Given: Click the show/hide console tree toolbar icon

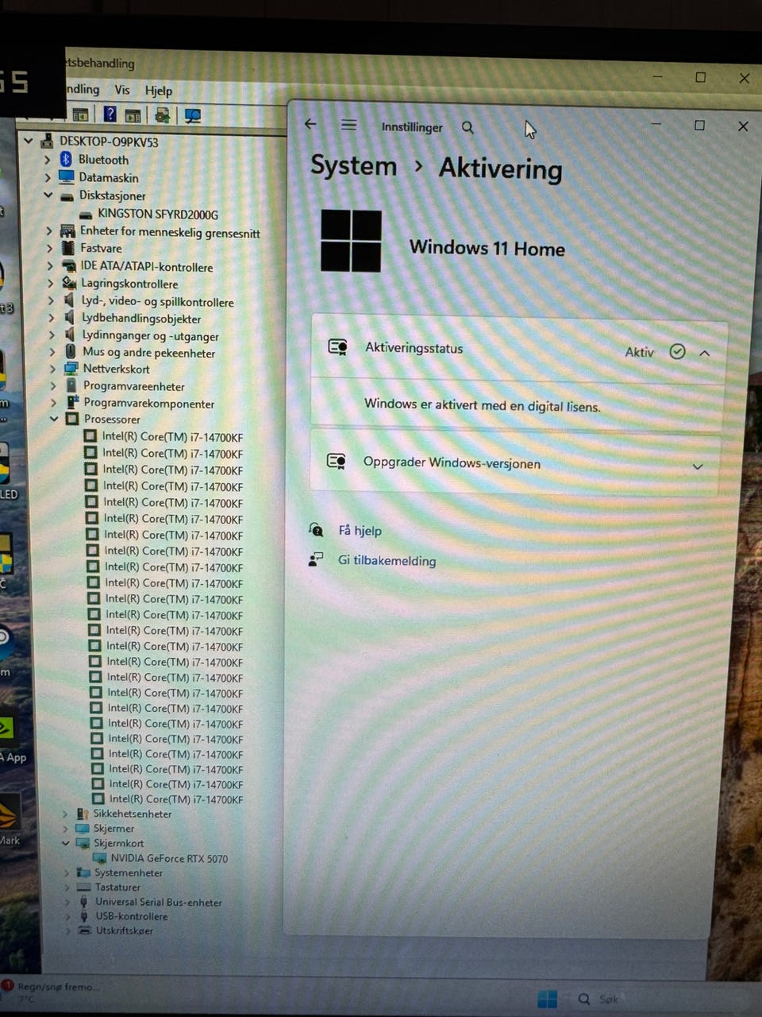Looking at the screenshot, I should [x=80, y=115].
